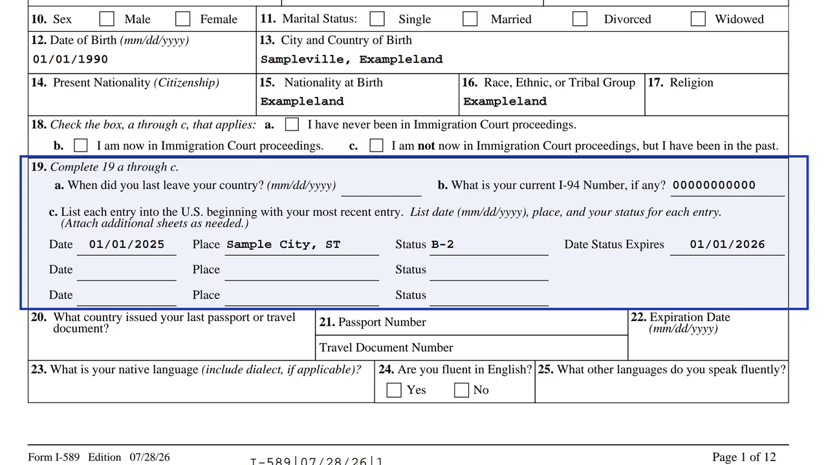828x465 pixels.
Task: Click the Travel Document Number field
Action: 541,347
